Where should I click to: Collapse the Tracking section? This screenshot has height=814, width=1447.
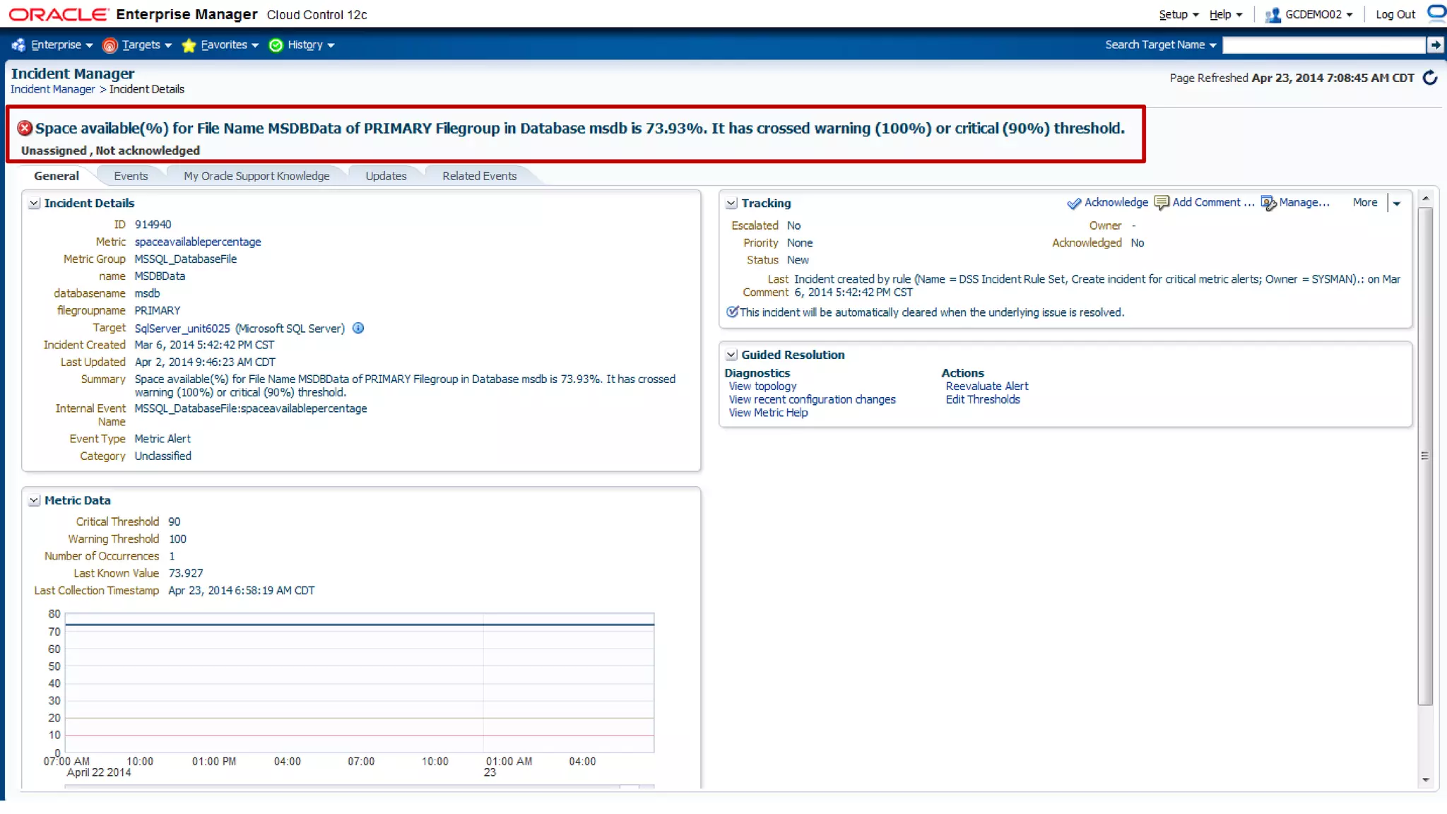731,203
